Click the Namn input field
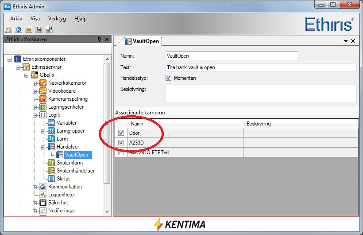This screenshot has height=235, width=363. click(232, 56)
